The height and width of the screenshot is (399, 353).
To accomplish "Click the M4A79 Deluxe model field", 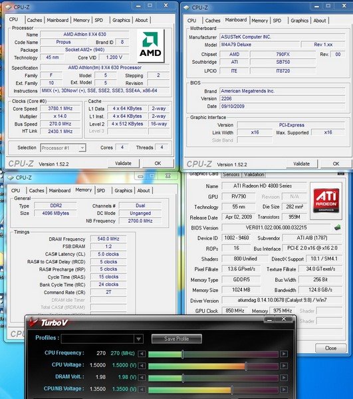I will tap(259, 45).
